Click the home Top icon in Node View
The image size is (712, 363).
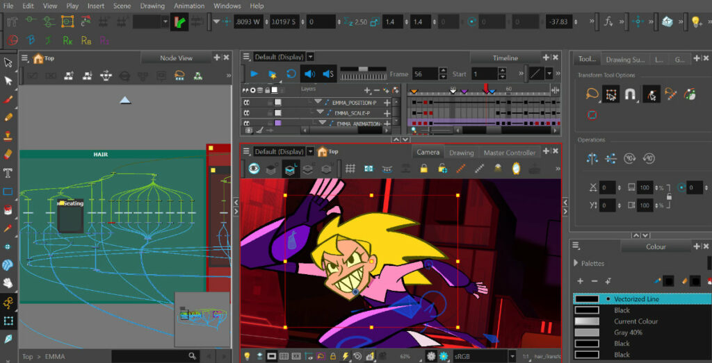click(x=38, y=58)
